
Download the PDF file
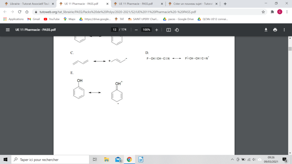point(266,30)
